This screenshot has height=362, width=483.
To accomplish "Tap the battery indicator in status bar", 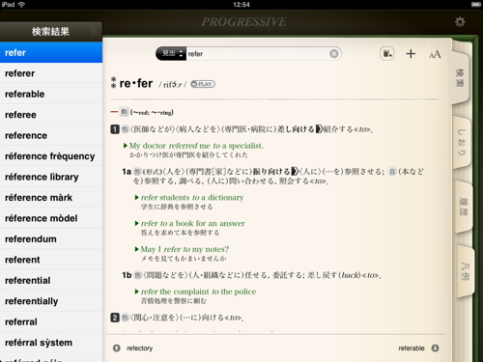I will 476,5.
